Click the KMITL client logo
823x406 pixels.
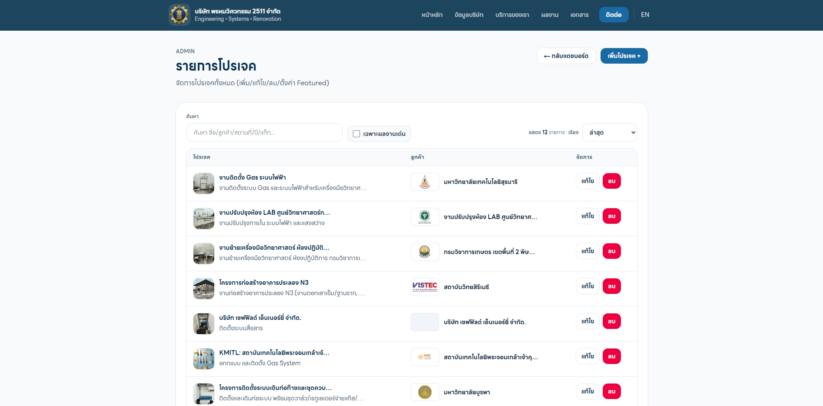coord(425,357)
